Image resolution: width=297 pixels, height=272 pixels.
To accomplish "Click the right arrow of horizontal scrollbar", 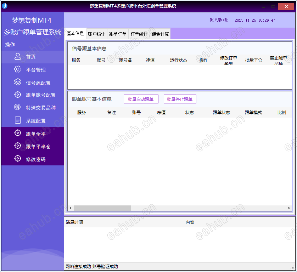I will [x=288, y=208].
